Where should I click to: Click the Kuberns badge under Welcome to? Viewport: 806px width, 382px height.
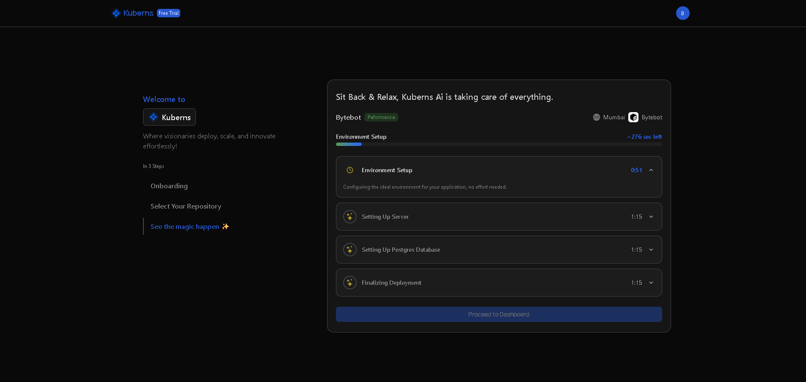(x=169, y=117)
